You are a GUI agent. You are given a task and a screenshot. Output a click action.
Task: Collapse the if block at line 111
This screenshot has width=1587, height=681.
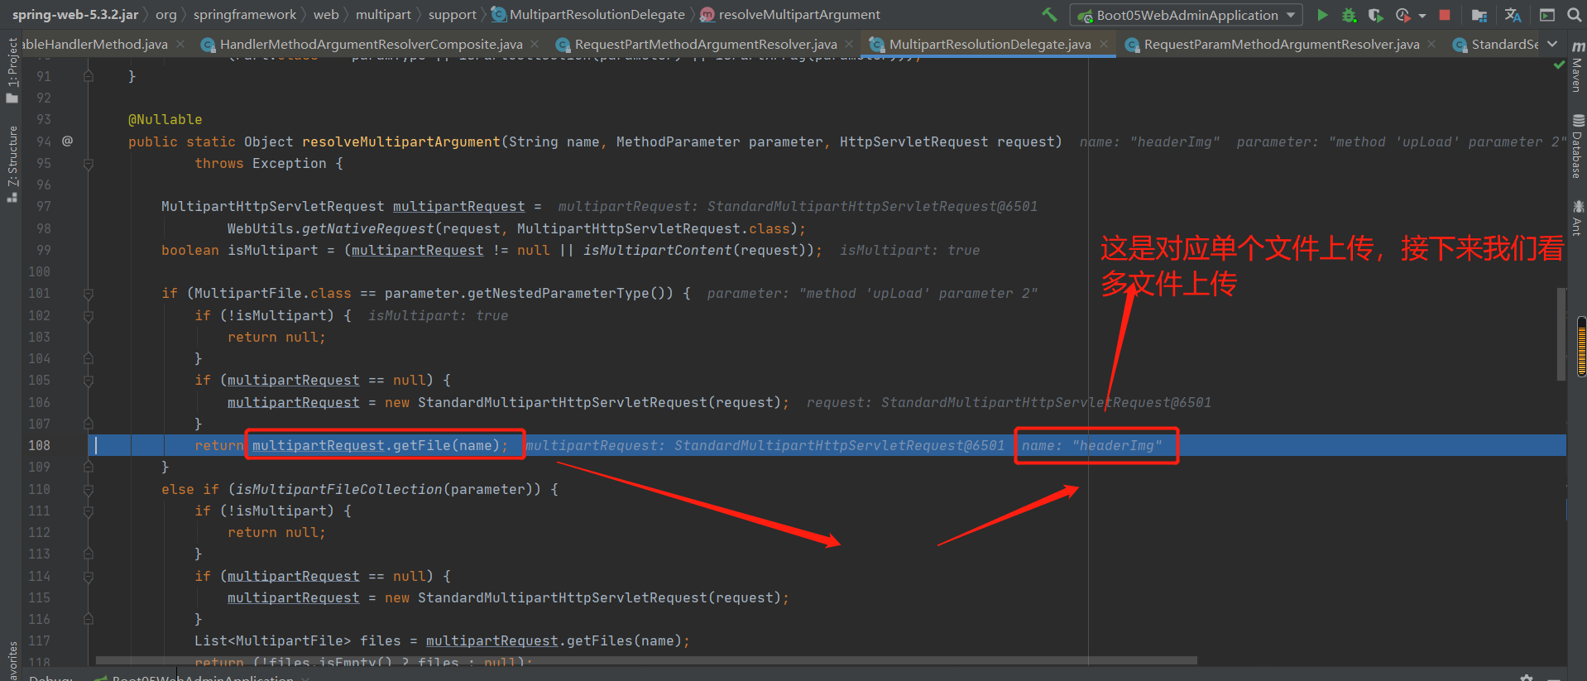[89, 511]
